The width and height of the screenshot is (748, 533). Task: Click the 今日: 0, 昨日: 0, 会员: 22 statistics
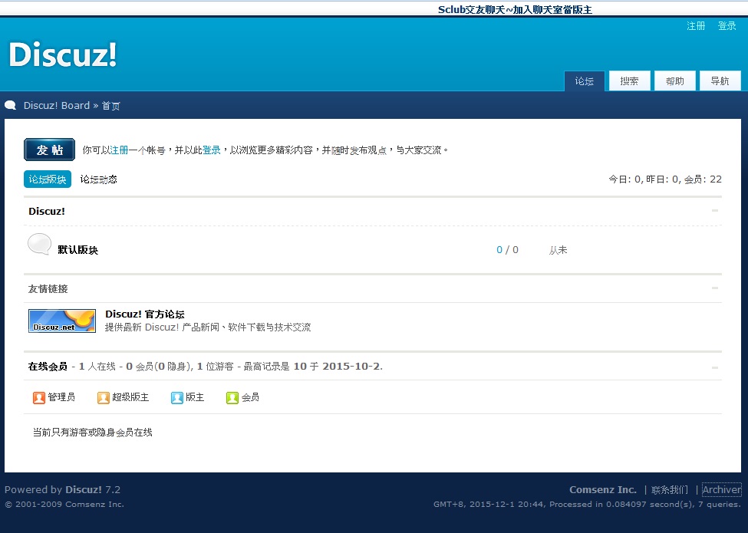click(x=665, y=179)
